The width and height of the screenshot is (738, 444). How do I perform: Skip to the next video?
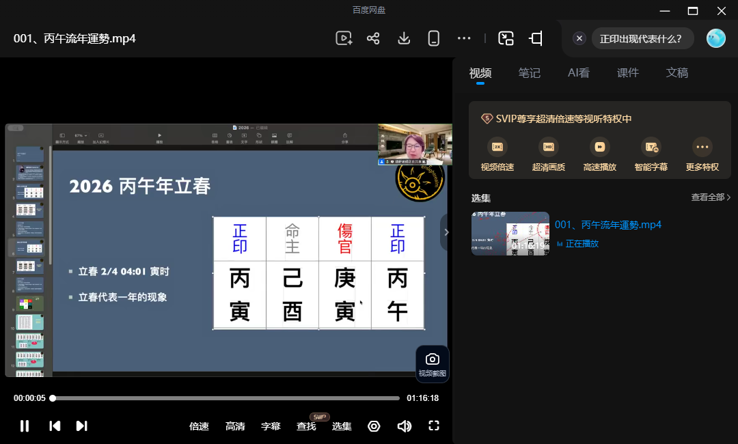(81, 426)
